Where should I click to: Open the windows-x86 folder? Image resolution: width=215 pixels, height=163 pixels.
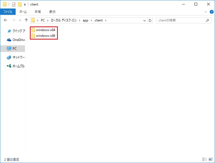pyautogui.click(x=45, y=36)
